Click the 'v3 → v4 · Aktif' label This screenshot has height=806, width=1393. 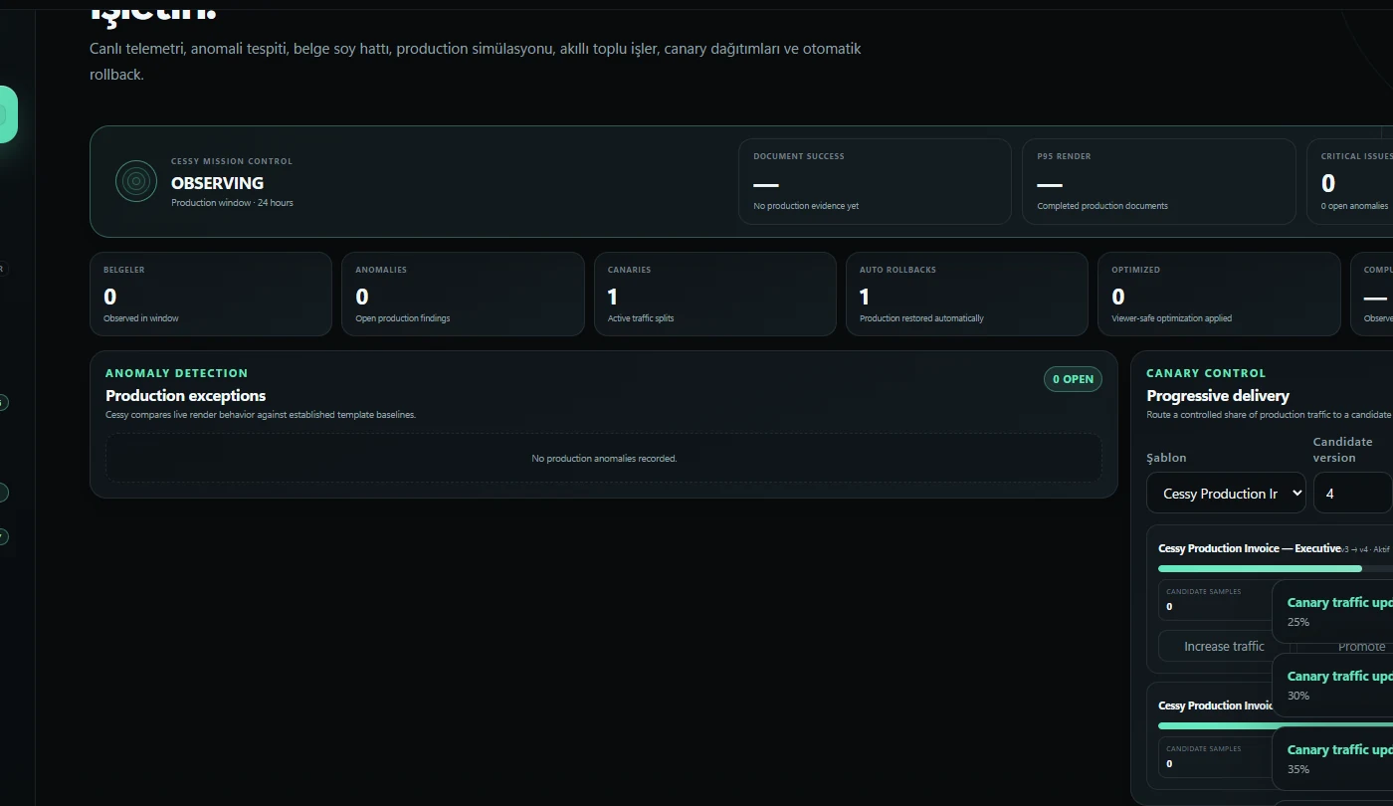tap(1365, 549)
